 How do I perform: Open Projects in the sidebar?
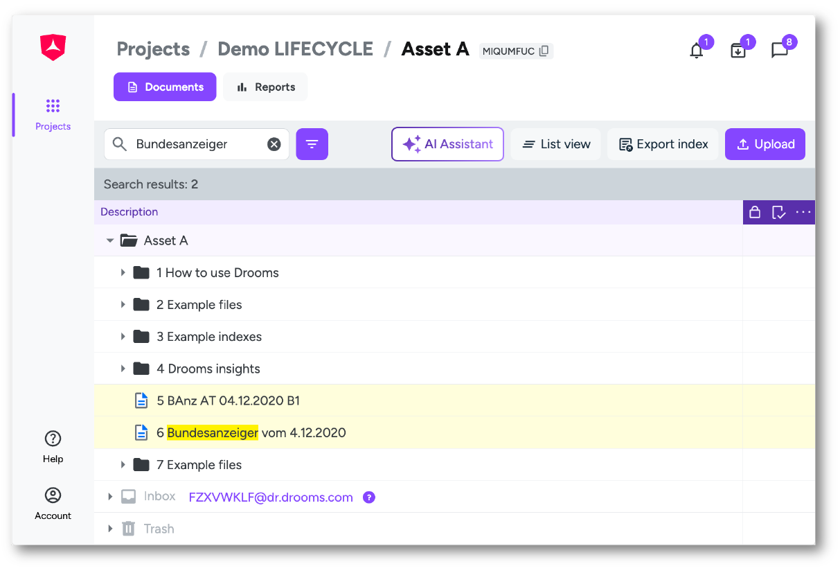[x=53, y=115]
